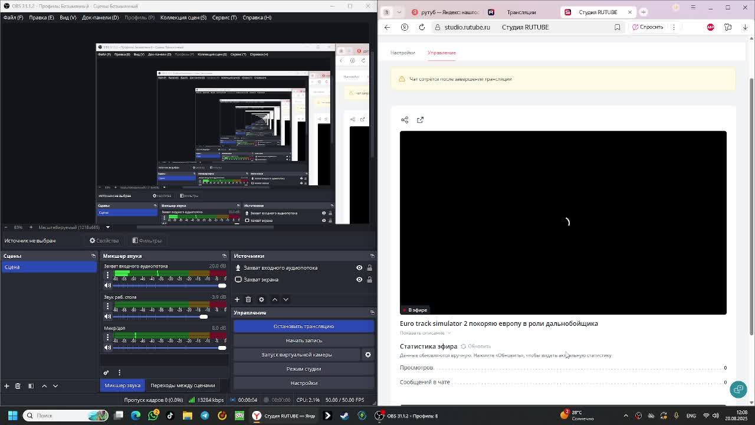Screen dimensions: 755x425
Task: Add a new scene with the plus icon
Action: point(6,385)
